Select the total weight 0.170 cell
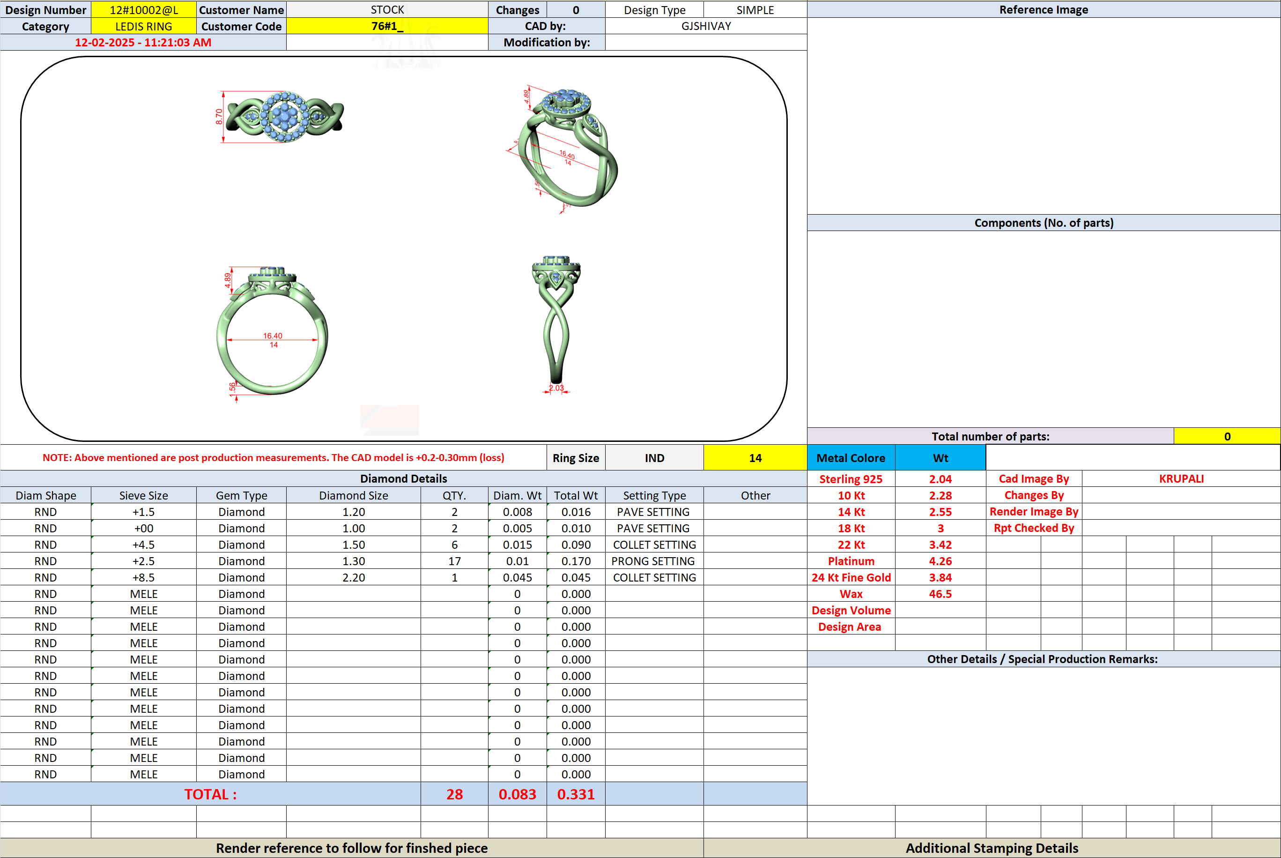This screenshot has height=858, width=1281. click(576, 561)
